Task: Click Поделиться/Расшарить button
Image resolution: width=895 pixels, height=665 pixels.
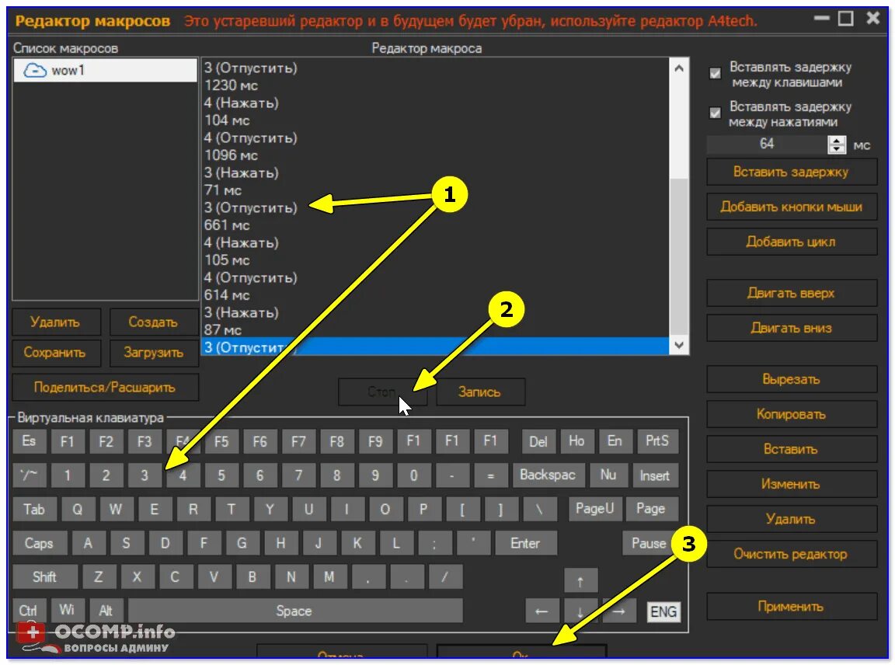Action: [105, 388]
